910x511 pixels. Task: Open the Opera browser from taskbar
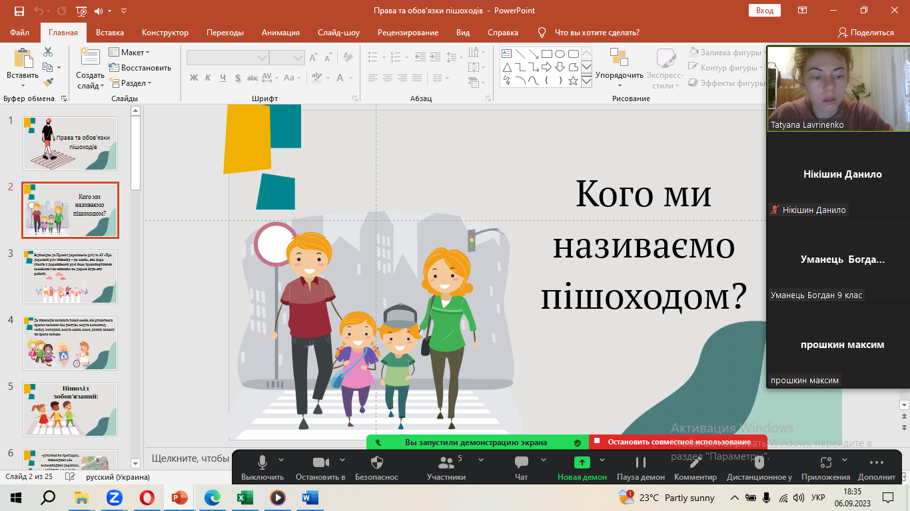(x=147, y=497)
